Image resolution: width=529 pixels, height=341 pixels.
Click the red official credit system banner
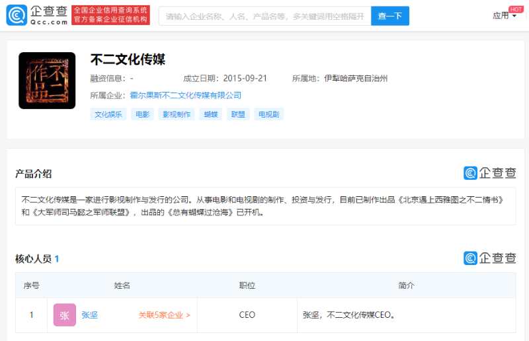point(110,15)
